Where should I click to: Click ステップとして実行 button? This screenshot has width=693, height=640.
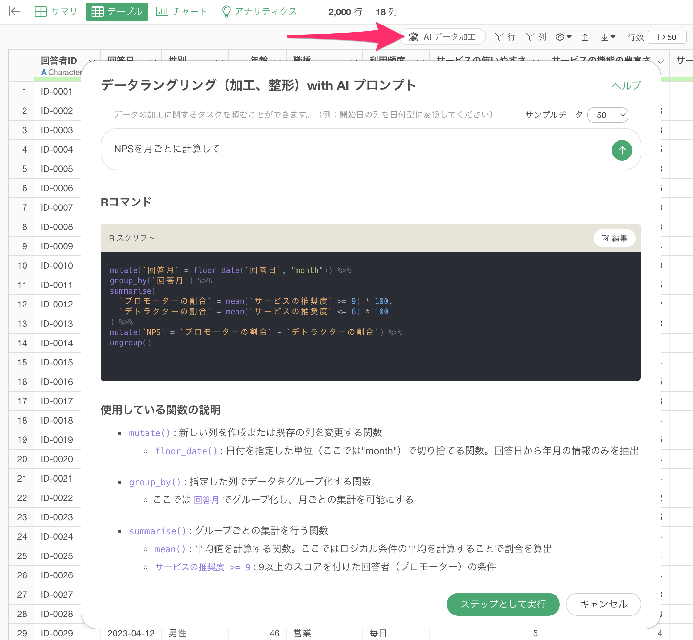pyautogui.click(x=503, y=604)
